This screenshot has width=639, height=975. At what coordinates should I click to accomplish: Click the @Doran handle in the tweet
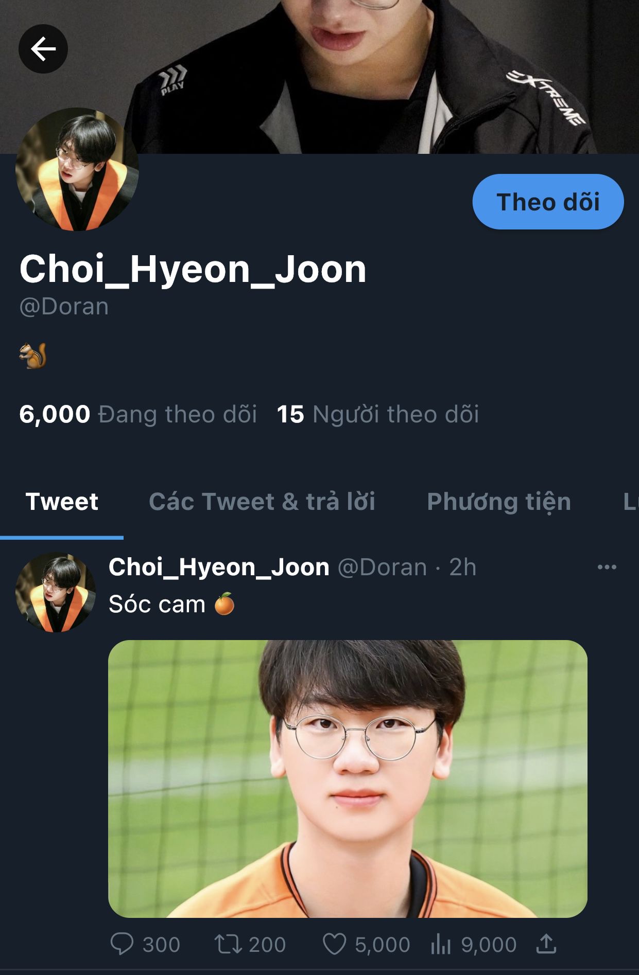(x=382, y=568)
